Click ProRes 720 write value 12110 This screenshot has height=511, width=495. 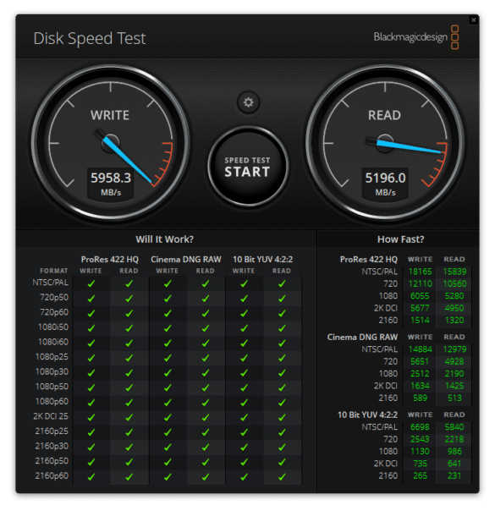pyautogui.click(x=420, y=283)
